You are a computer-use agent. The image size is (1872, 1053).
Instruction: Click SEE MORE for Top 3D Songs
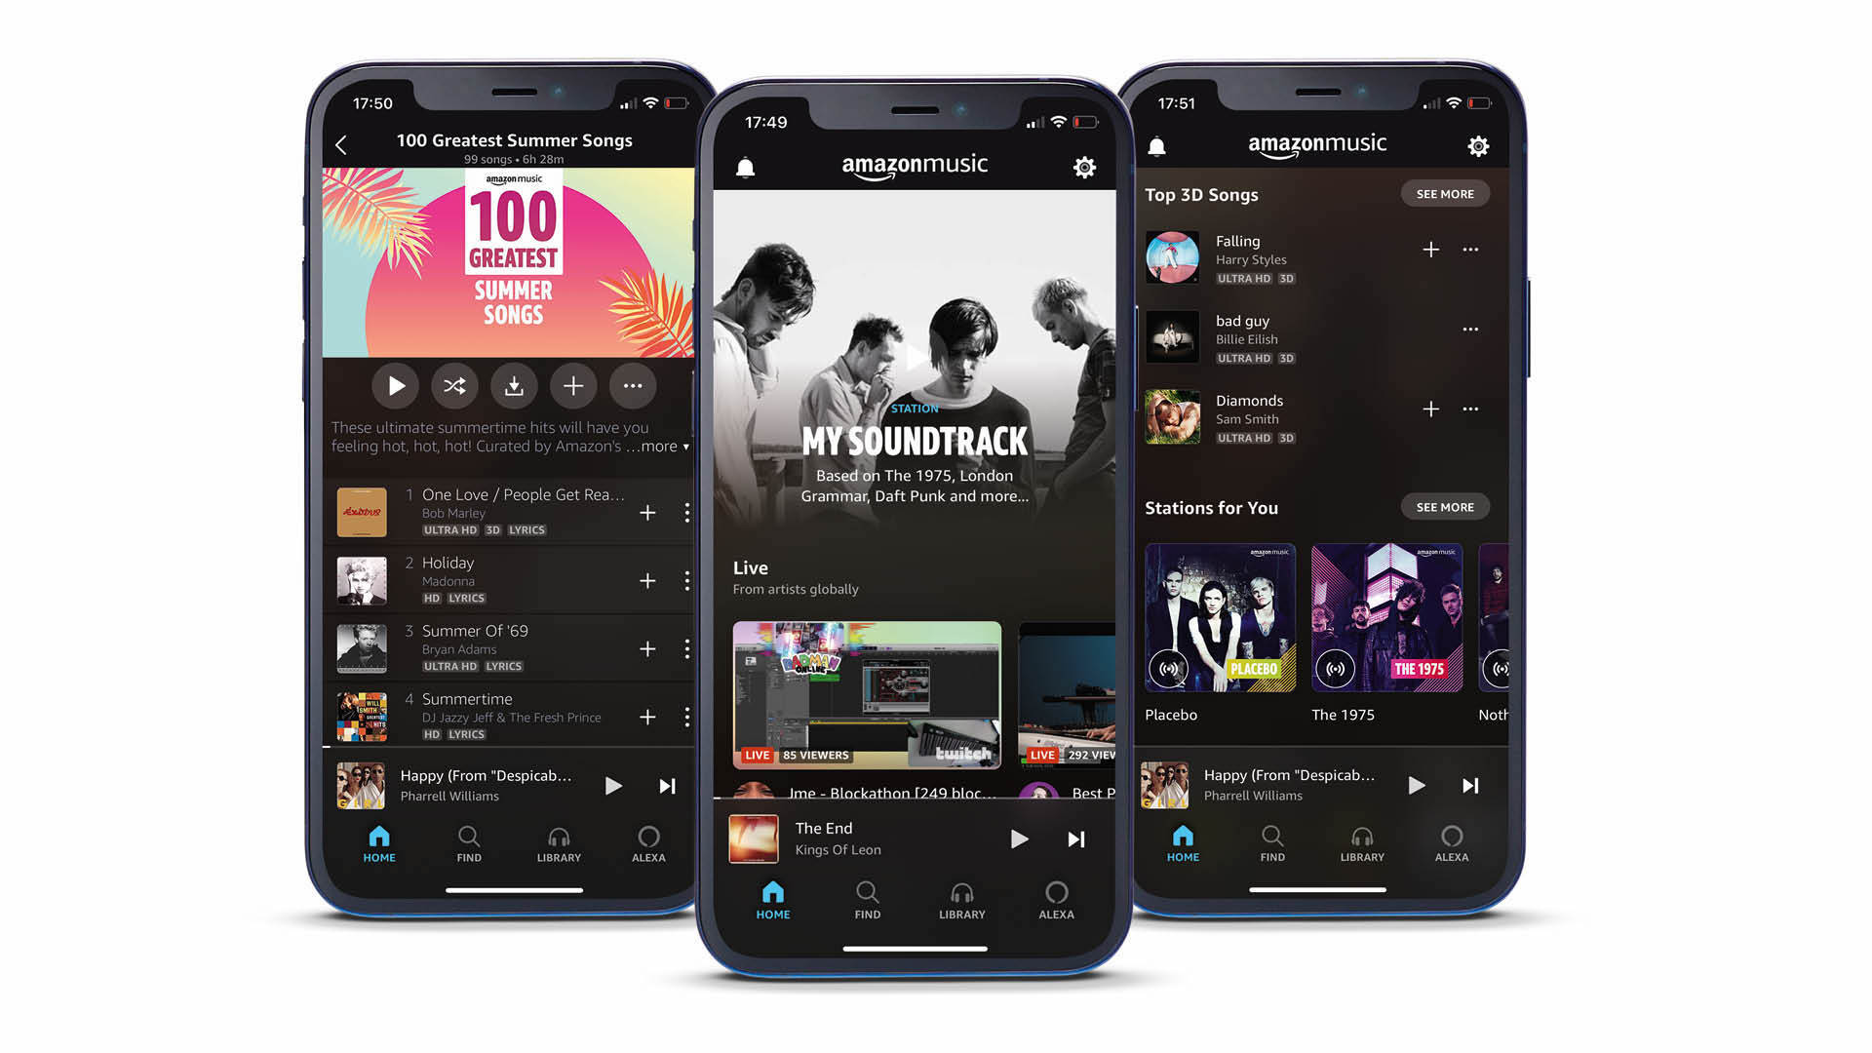click(1441, 194)
